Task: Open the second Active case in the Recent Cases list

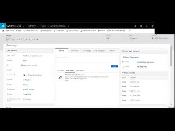Action: pos(135,87)
